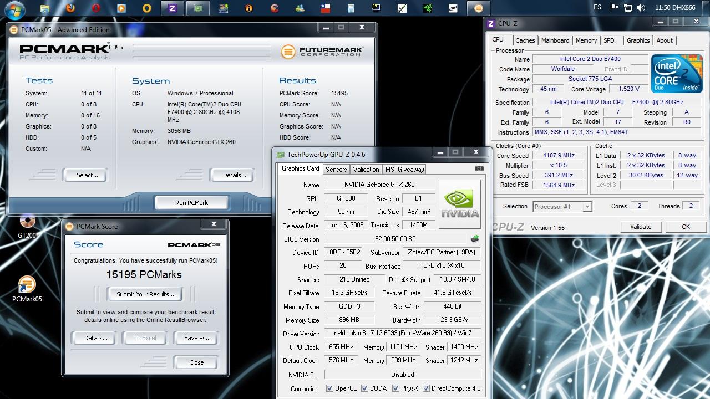Screen dimensions: 710x399
Task: Click the orange info circle taskbar icon
Action: click(248, 8)
